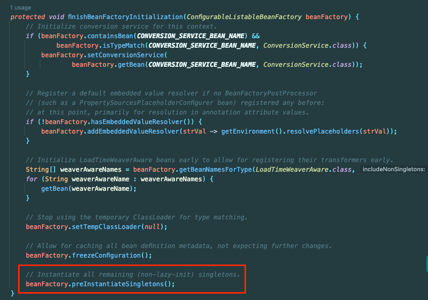Viewport: 428px width, 300px height.
Task: Select the getBeanNamesForType method call
Action: 215,170
